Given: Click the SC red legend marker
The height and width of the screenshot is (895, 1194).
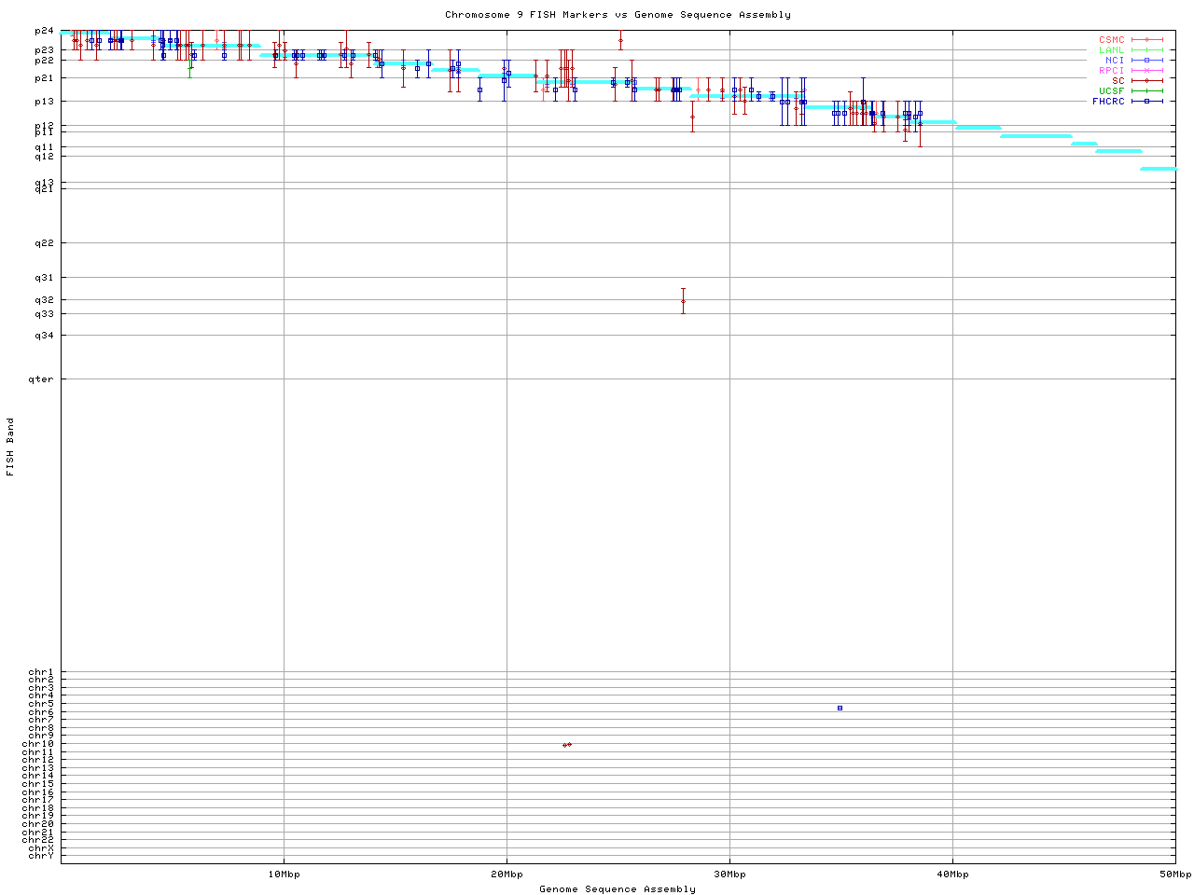Looking at the screenshot, I should [x=1146, y=81].
